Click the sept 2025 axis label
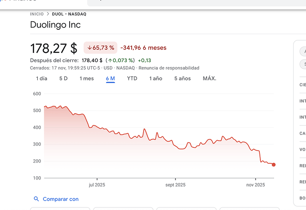This screenshot has width=306, height=210. (176, 185)
